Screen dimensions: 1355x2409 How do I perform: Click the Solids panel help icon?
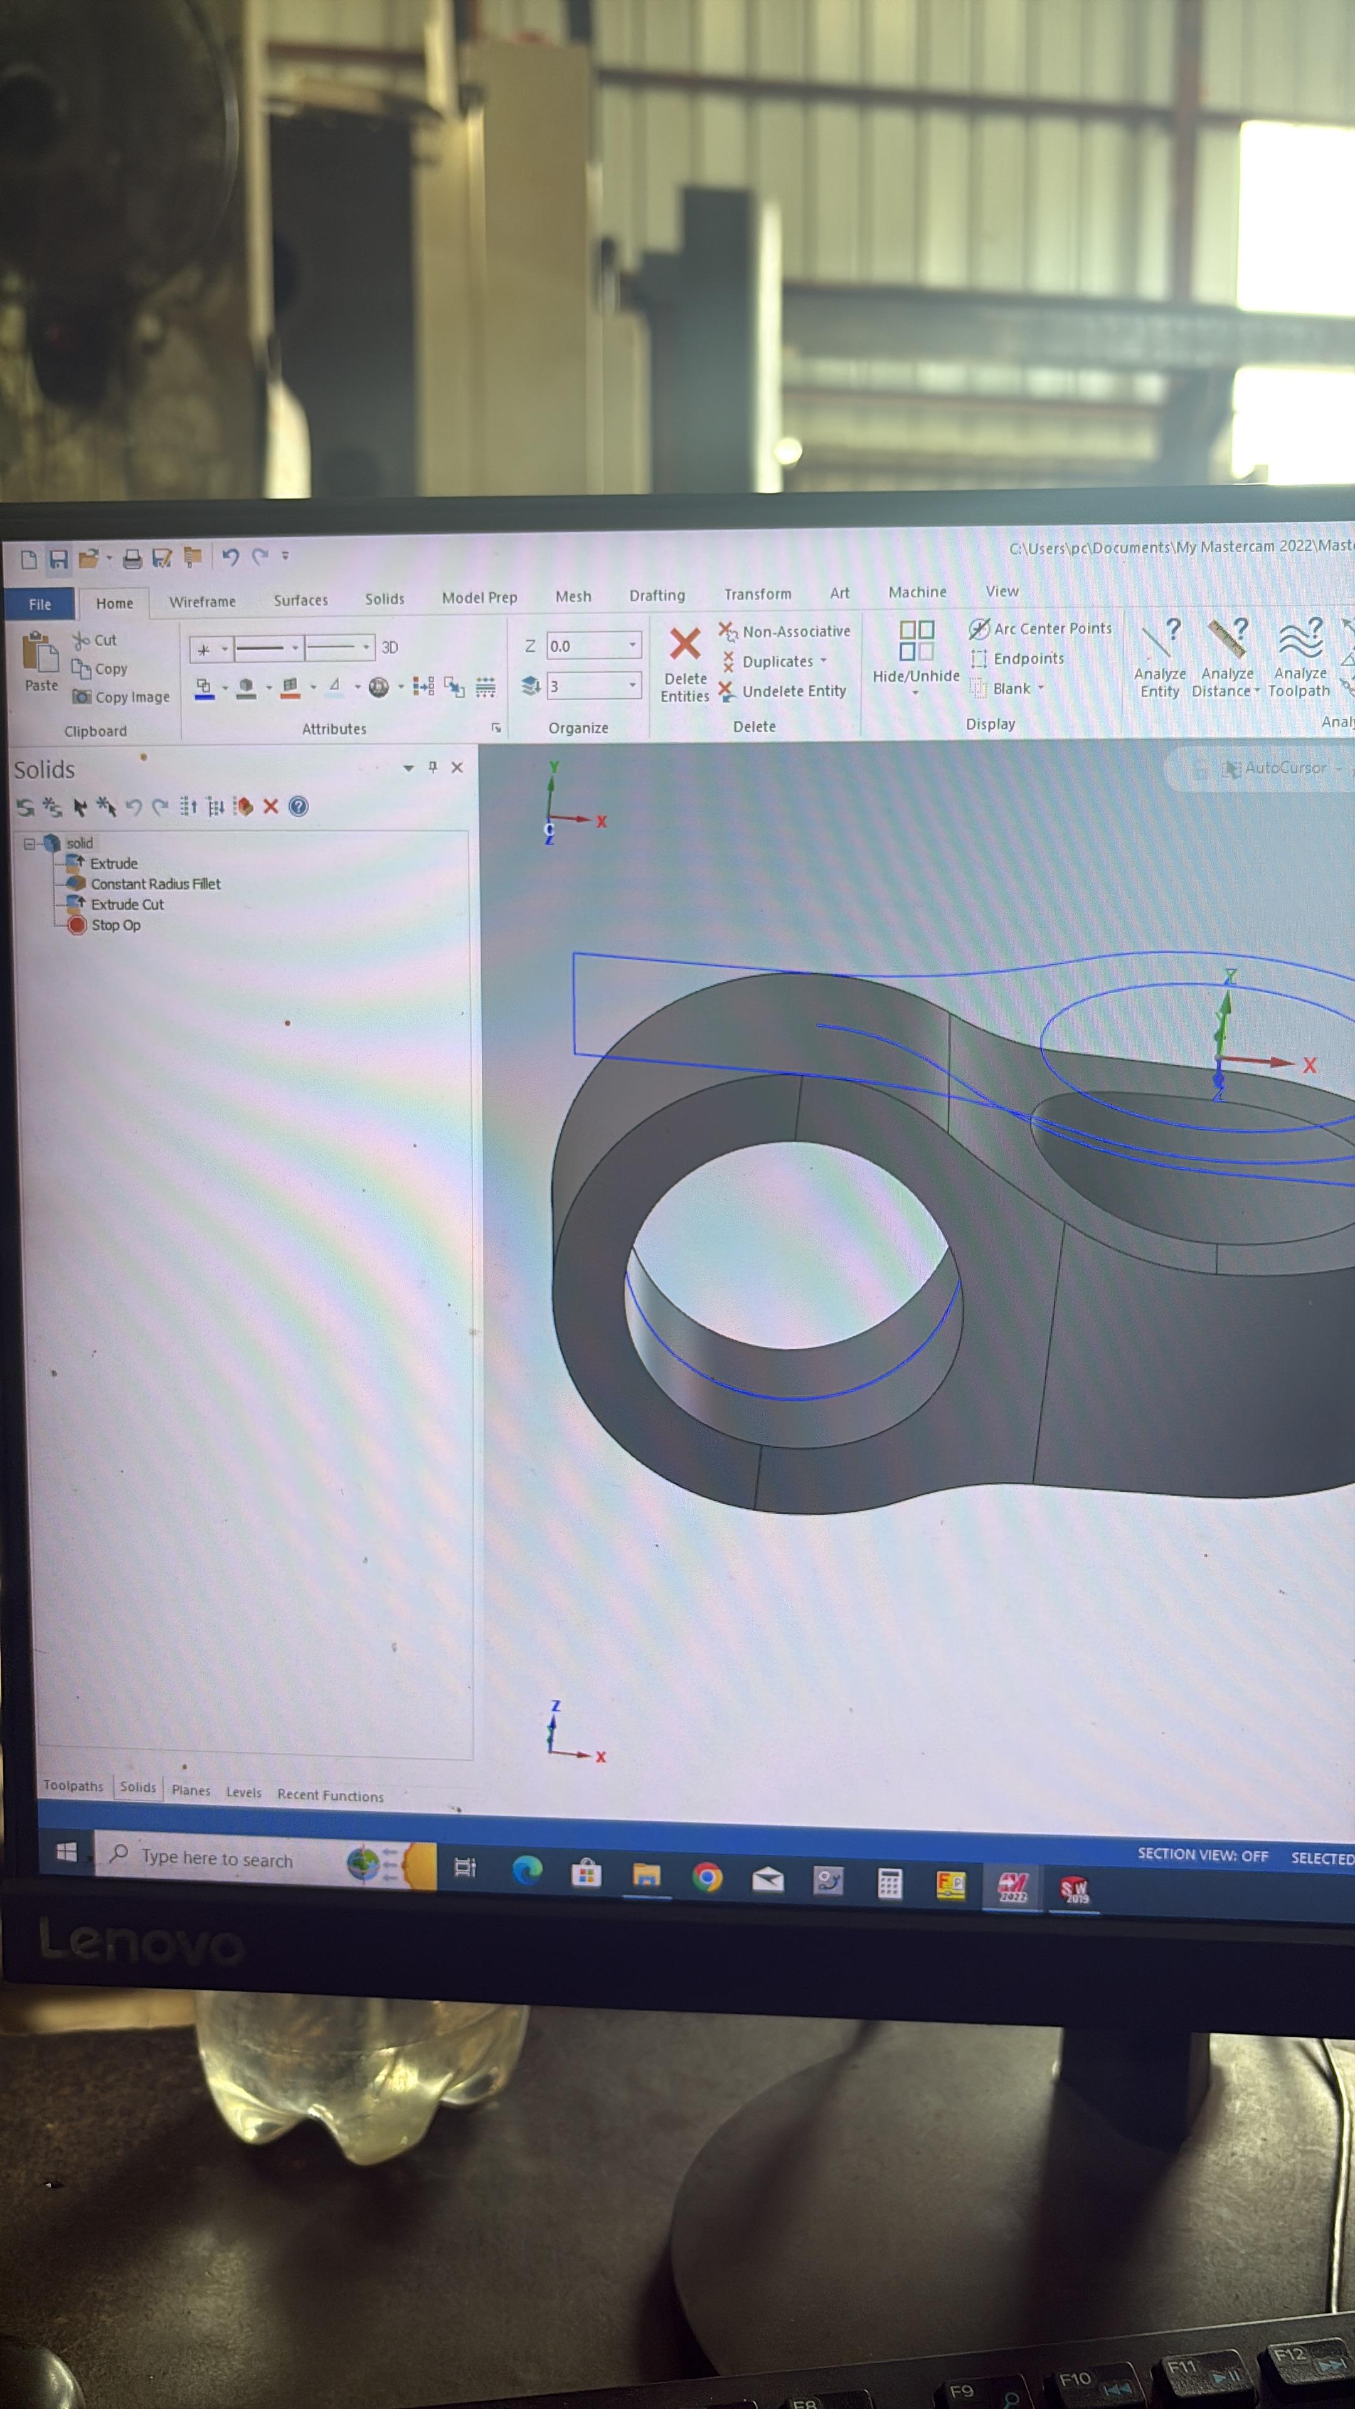299,806
